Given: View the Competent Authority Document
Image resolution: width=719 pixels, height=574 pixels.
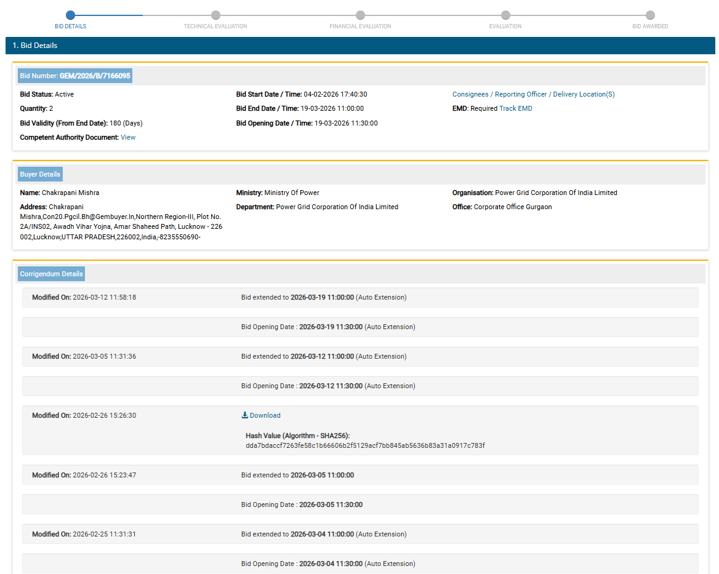Looking at the screenshot, I should pyautogui.click(x=128, y=137).
